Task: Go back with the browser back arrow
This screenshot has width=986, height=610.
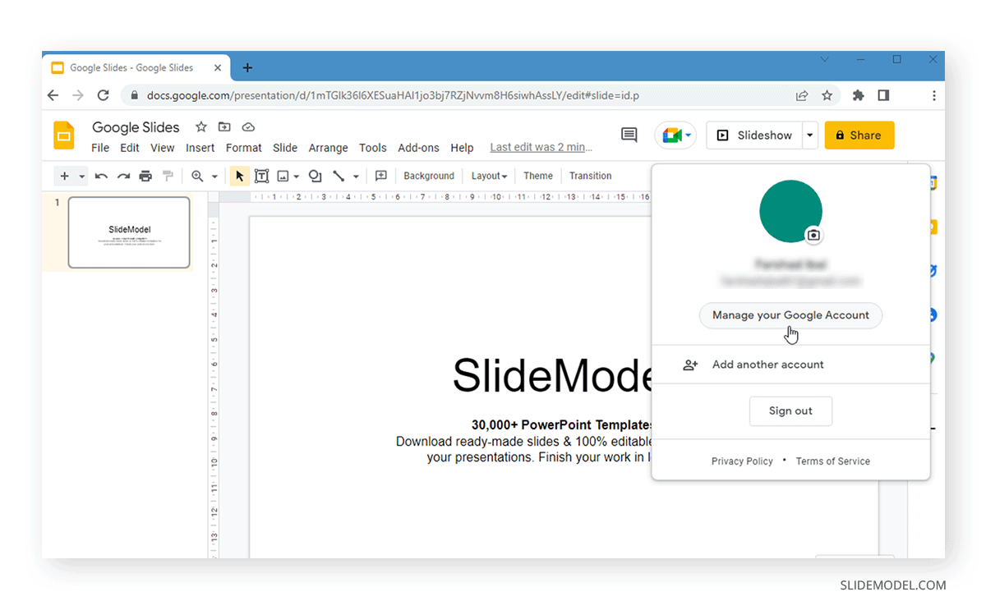Action: click(53, 95)
